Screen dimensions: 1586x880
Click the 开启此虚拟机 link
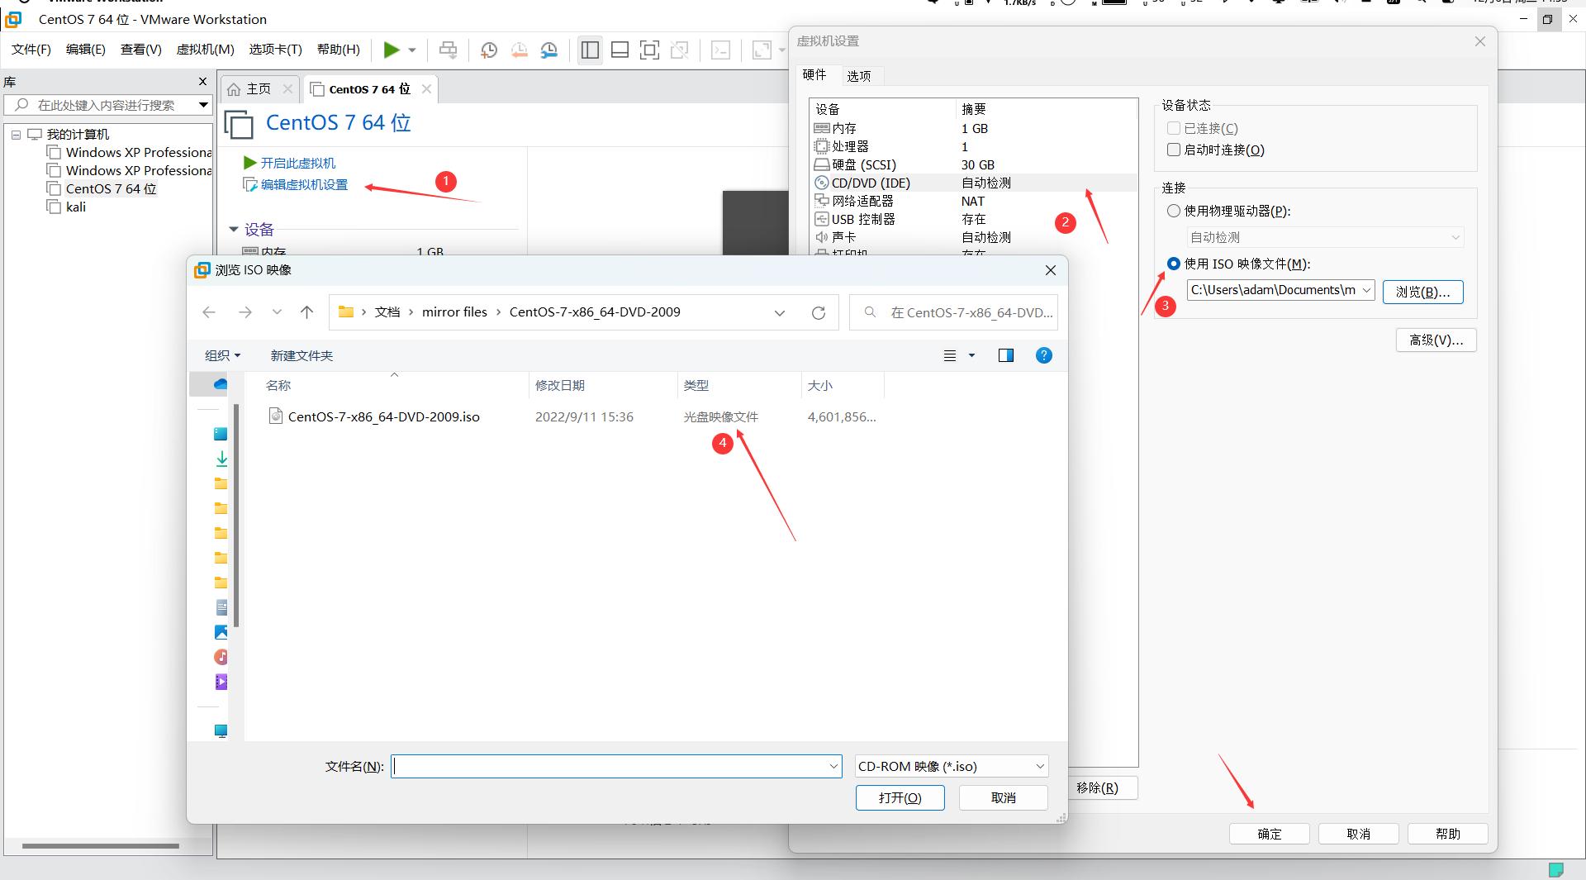coord(297,163)
